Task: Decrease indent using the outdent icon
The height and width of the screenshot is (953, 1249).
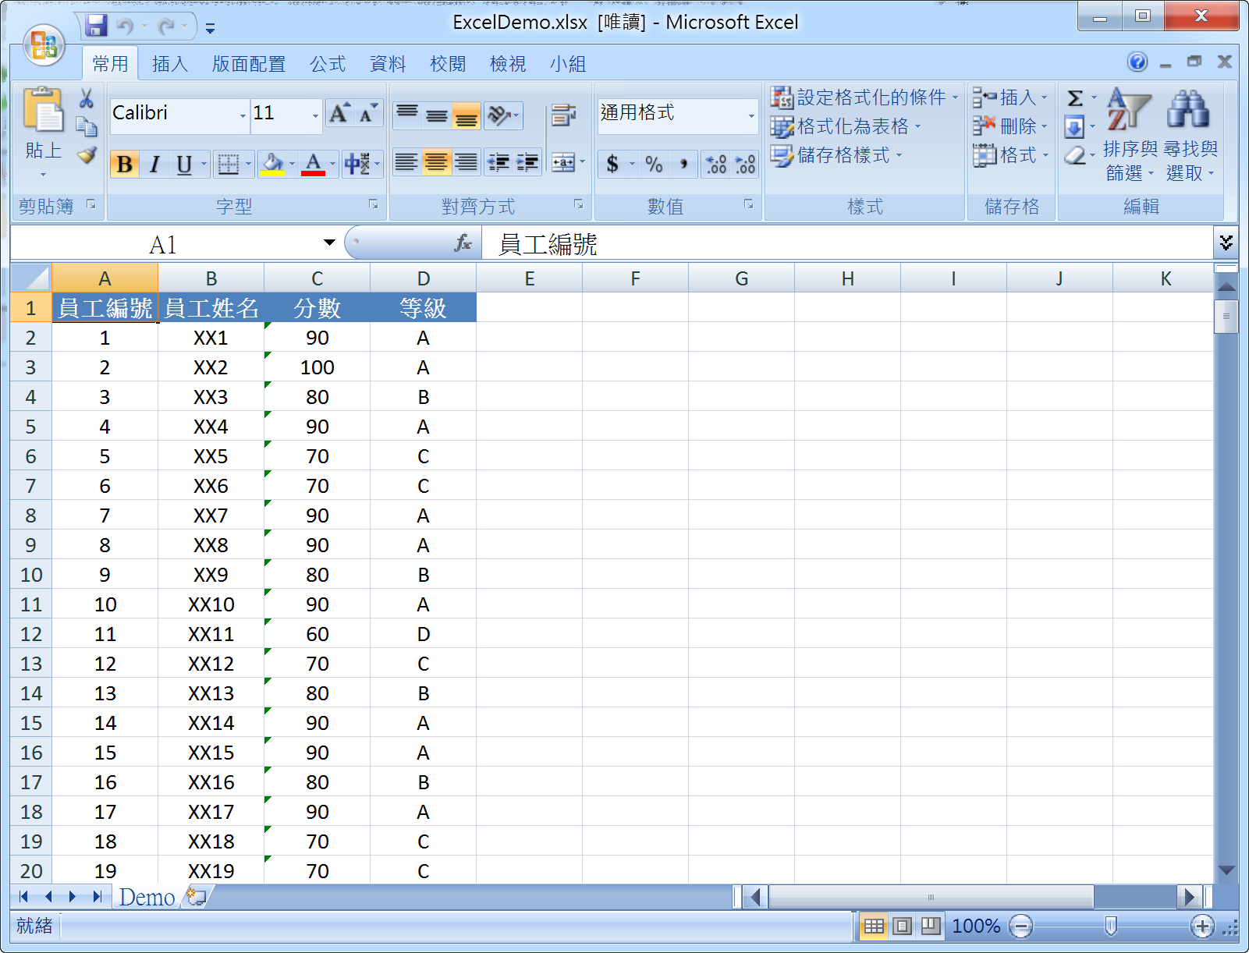Action: coord(499,163)
